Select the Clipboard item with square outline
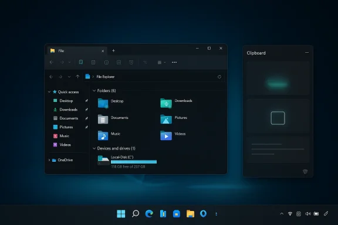This screenshot has width=338, height=225. point(278,116)
